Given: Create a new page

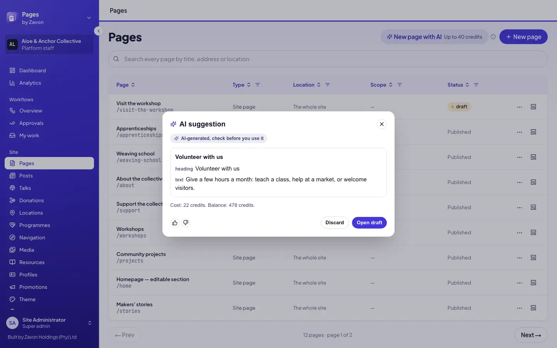Looking at the screenshot, I should [523, 37].
